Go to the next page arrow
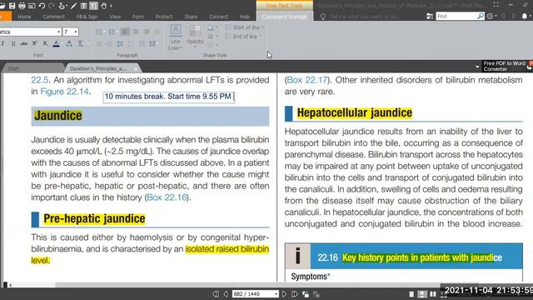Screen dimensions: 533x300 (284, 294)
